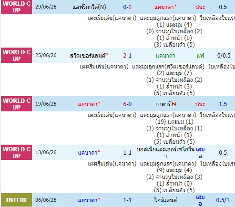Click the 2-1 score for Switzerland match
This screenshot has height=207, width=235.
coord(127,56)
